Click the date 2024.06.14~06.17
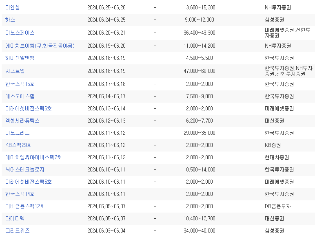The image size is (315, 235). [x=106, y=97]
